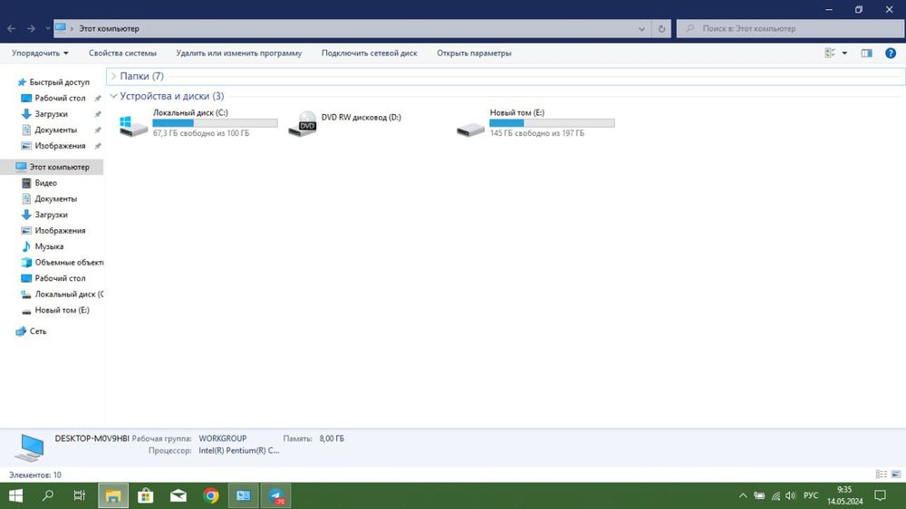The image size is (906, 509).
Task: Select the DVD RW drive (D:) icon
Action: 303,124
